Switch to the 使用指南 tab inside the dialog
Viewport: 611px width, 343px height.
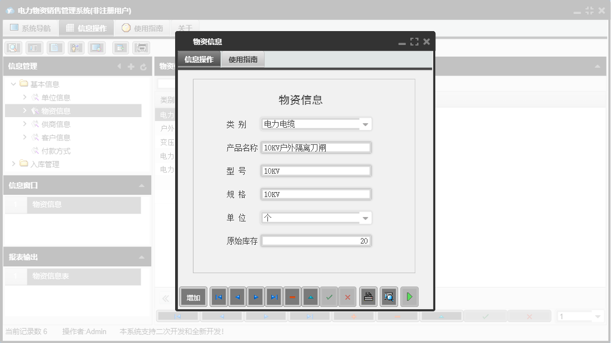pos(244,59)
